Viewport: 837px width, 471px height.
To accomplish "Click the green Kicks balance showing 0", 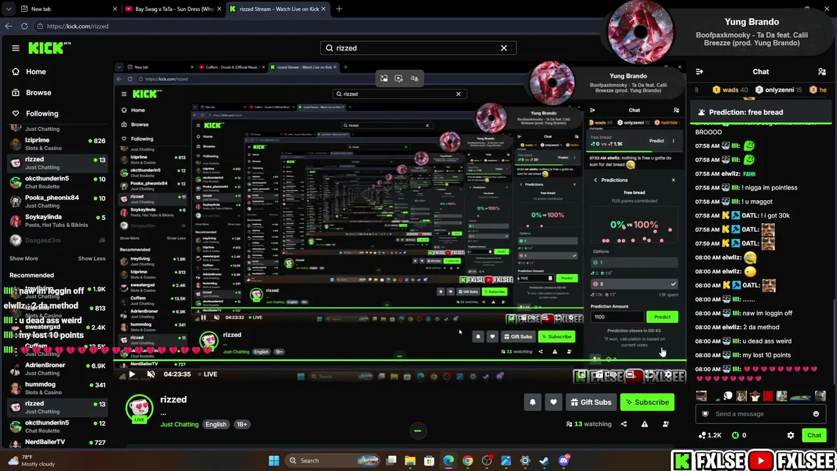I will tap(739, 435).
